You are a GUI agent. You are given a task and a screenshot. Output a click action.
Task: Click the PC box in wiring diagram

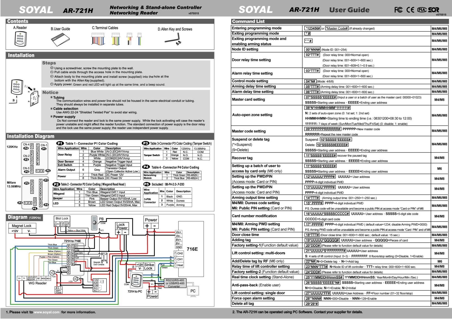point(193,291)
